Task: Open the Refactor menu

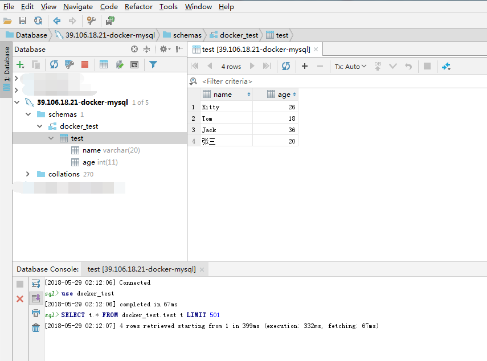Action: click(x=138, y=6)
